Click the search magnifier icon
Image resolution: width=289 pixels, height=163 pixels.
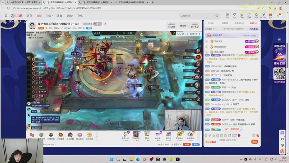(x=217, y=16)
